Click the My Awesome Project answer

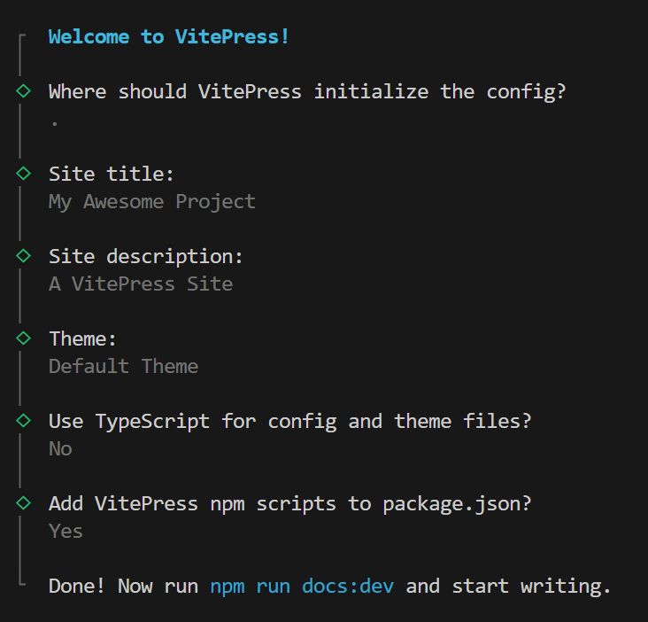click(x=152, y=202)
